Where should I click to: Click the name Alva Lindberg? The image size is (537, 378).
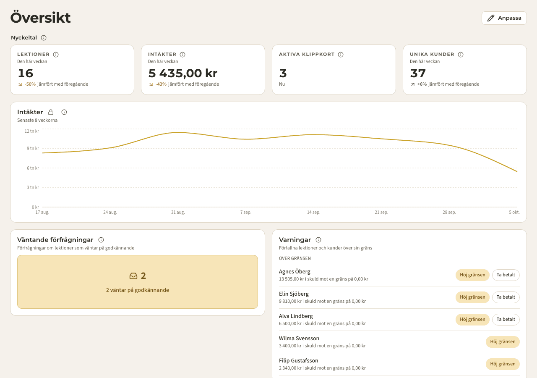click(296, 316)
